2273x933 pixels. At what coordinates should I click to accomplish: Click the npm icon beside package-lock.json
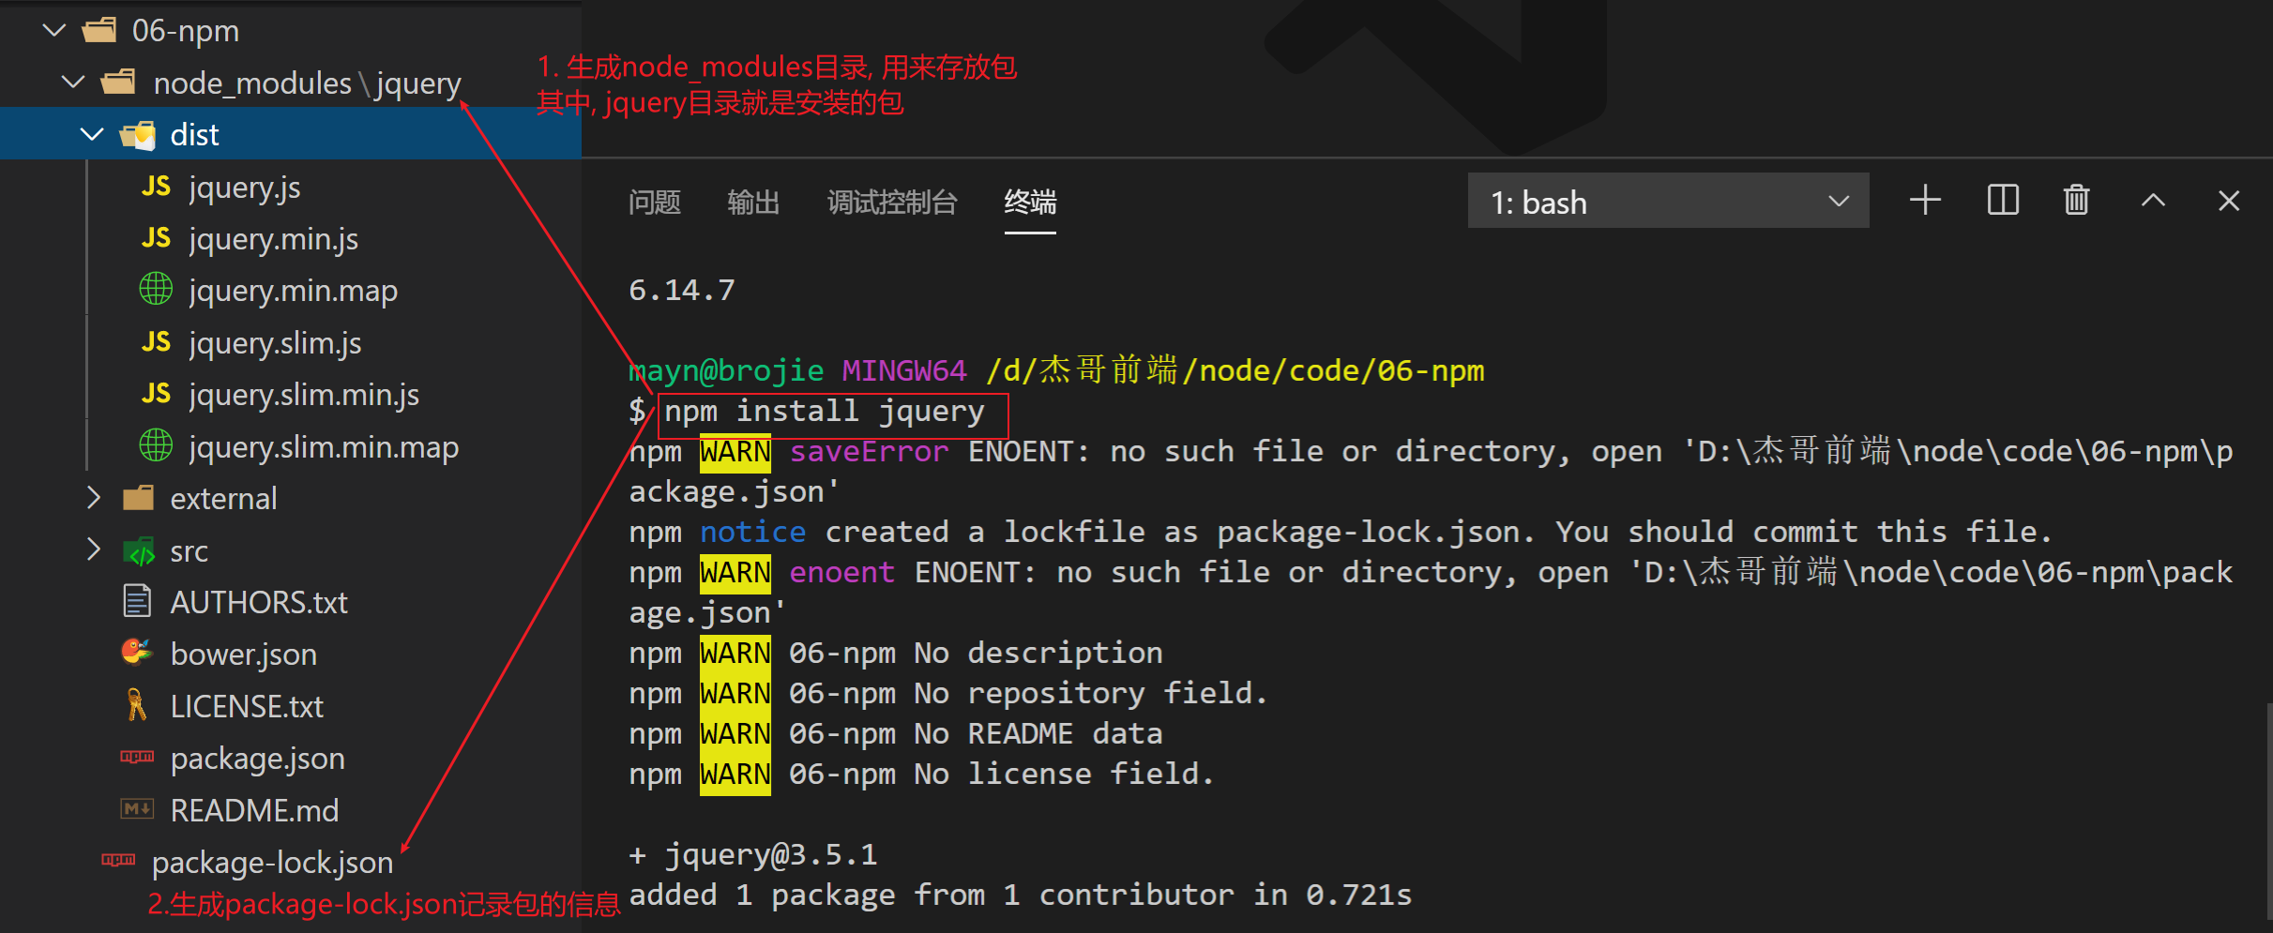118,860
